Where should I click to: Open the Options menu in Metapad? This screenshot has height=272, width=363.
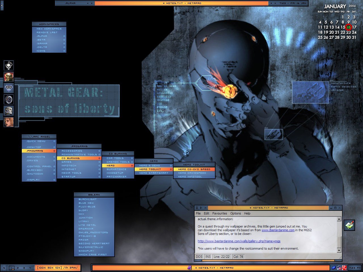tap(236, 213)
